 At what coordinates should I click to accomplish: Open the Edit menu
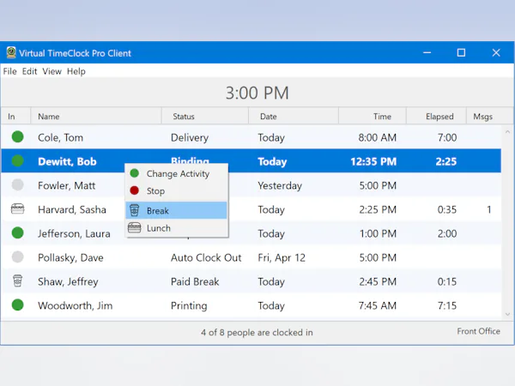pos(29,71)
